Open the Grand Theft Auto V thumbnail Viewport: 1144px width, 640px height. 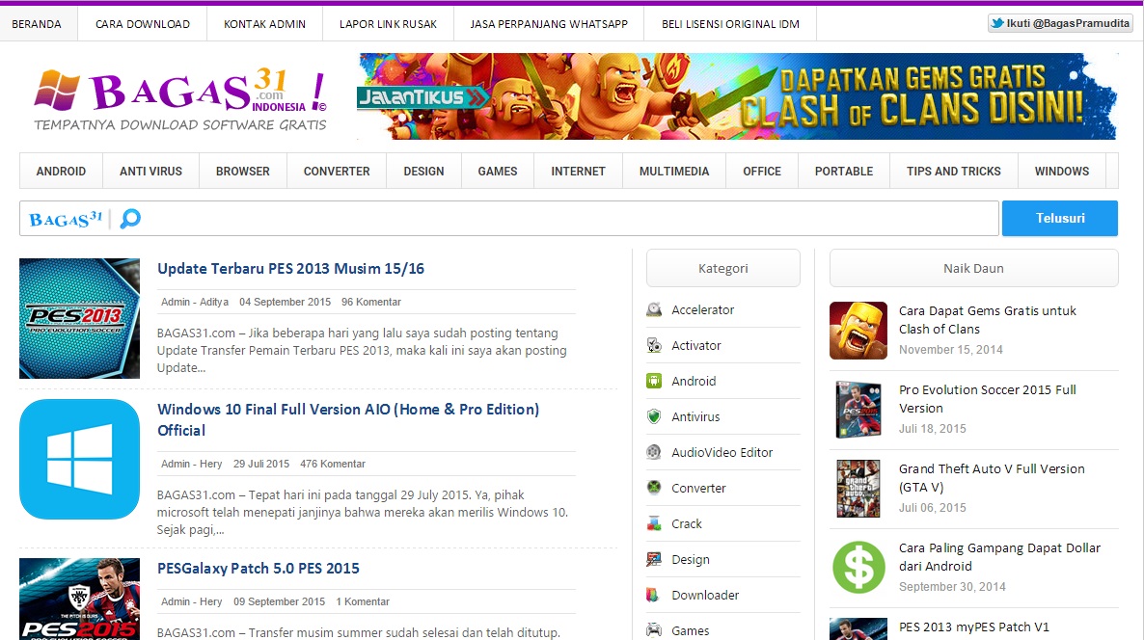[x=858, y=489]
